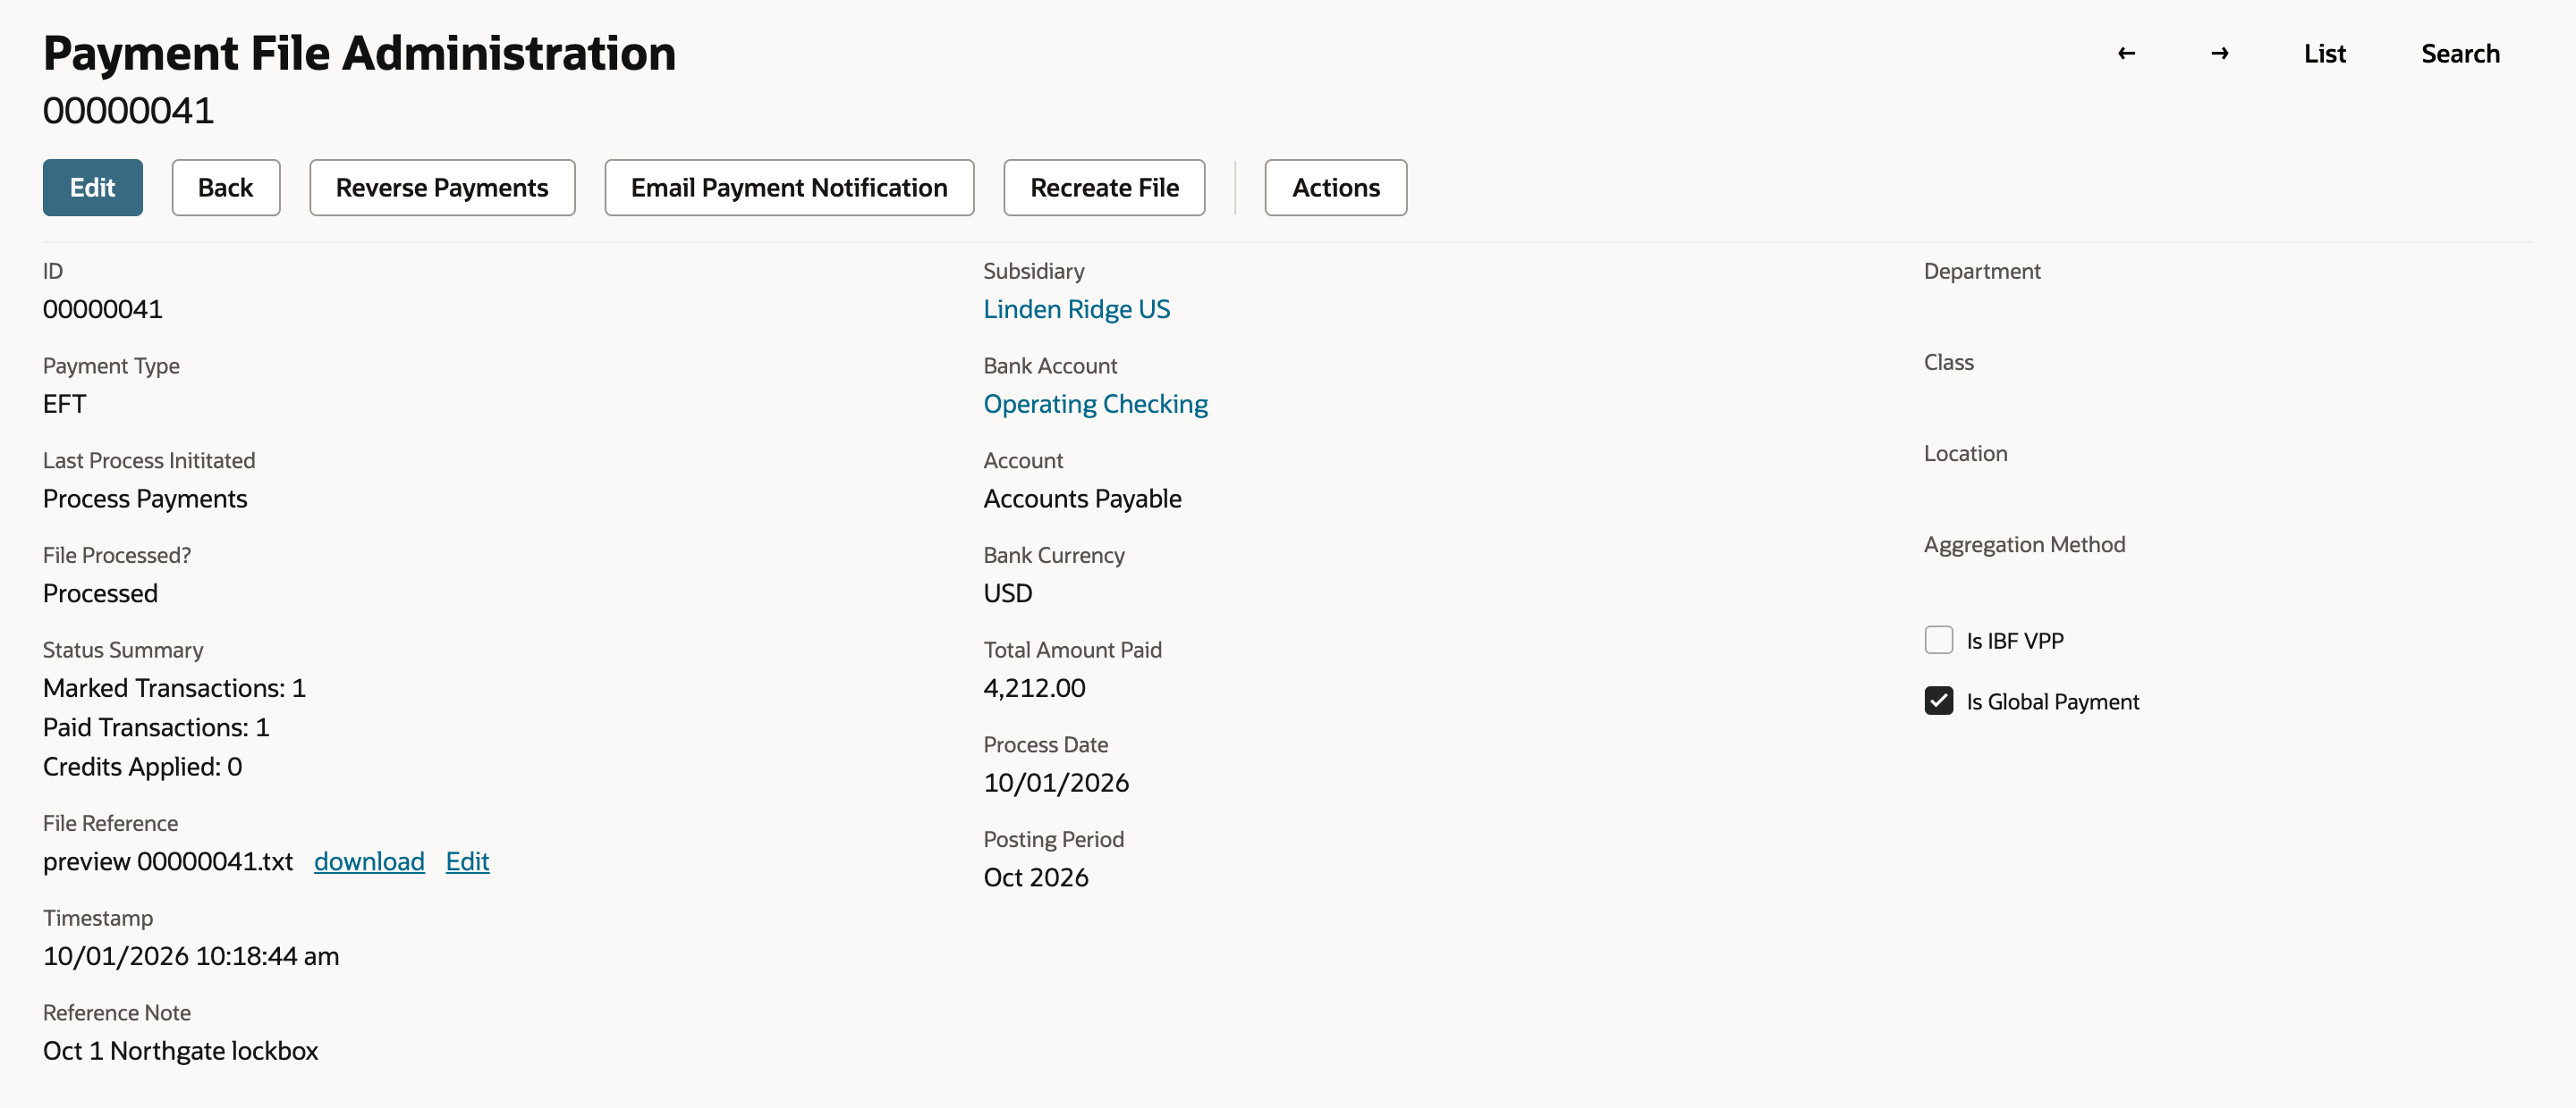Screen dimensions: 2576x1108
Task: Click Paid Transactions: 1 line
Action: (156, 727)
